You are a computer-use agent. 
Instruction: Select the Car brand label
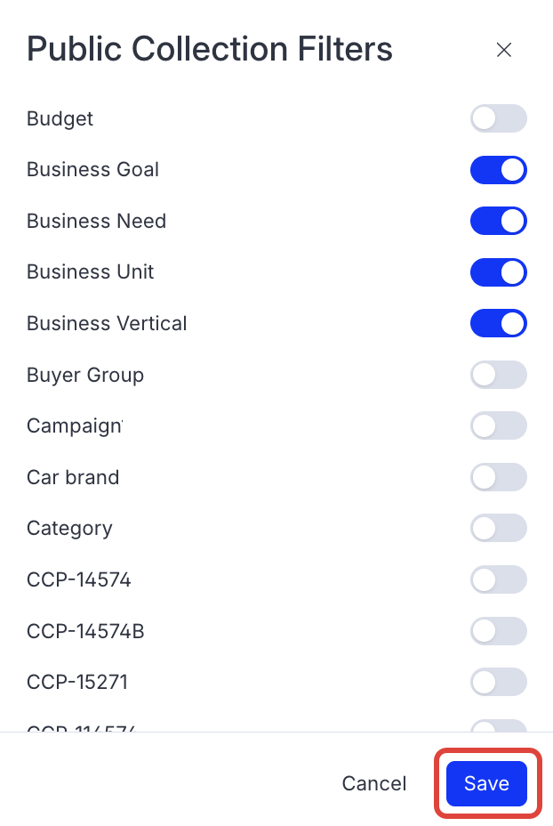73,477
